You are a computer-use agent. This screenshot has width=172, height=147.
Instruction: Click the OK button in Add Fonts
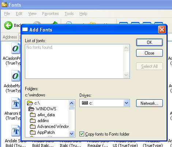(x=149, y=43)
